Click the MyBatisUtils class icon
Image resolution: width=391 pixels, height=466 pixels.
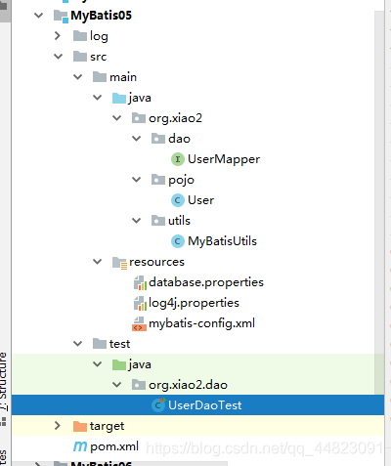[178, 241]
